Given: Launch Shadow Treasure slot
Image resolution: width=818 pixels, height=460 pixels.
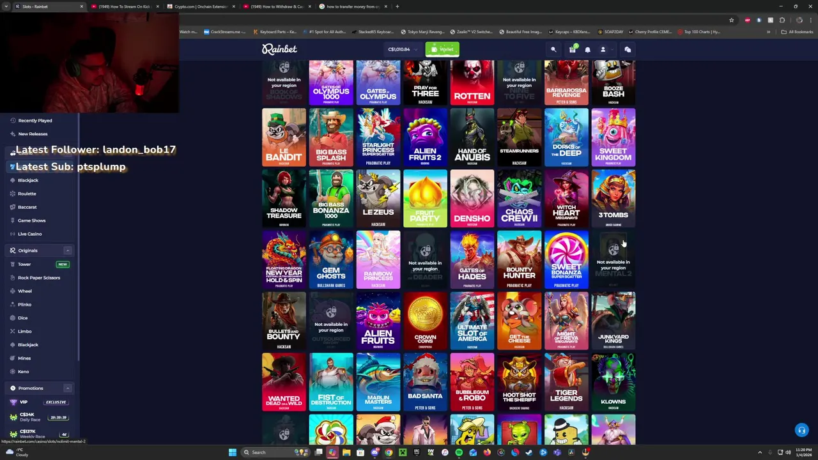Looking at the screenshot, I should 284,199.
